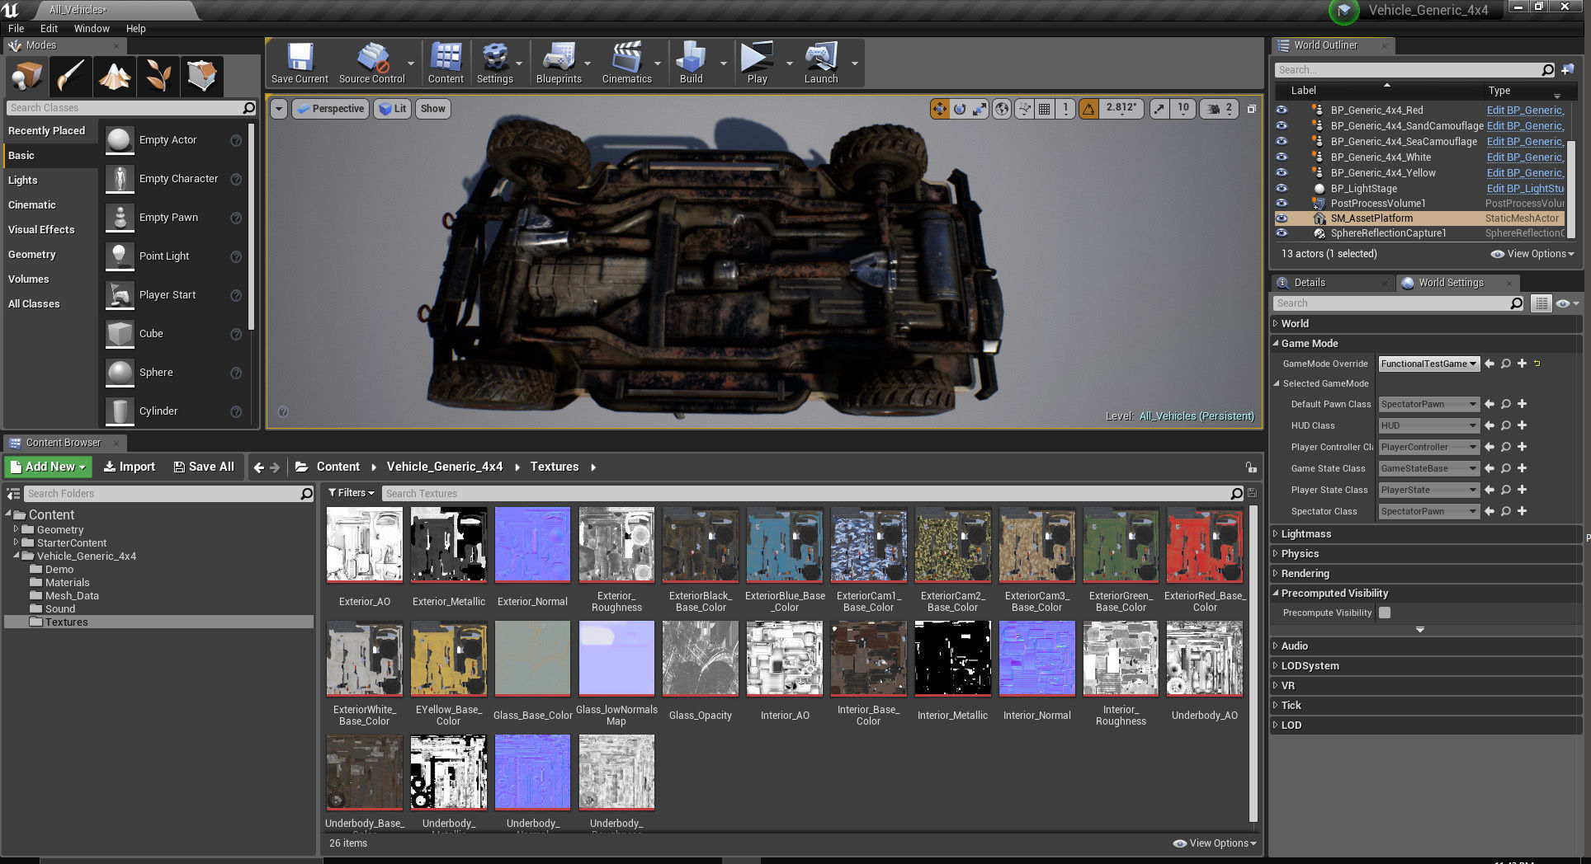
Task: Toggle grid snapping icon
Action: (x=1045, y=109)
